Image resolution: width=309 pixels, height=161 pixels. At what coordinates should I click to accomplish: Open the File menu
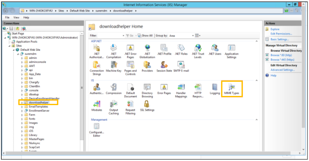point(7,18)
